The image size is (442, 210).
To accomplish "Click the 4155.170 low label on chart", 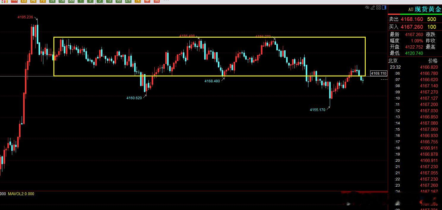I will tap(318, 110).
